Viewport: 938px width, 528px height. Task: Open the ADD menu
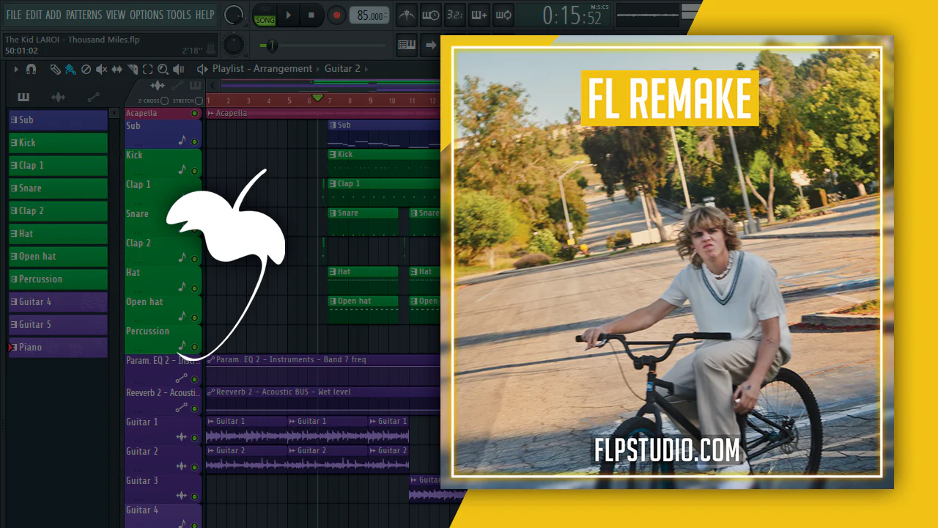coord(53,15)
